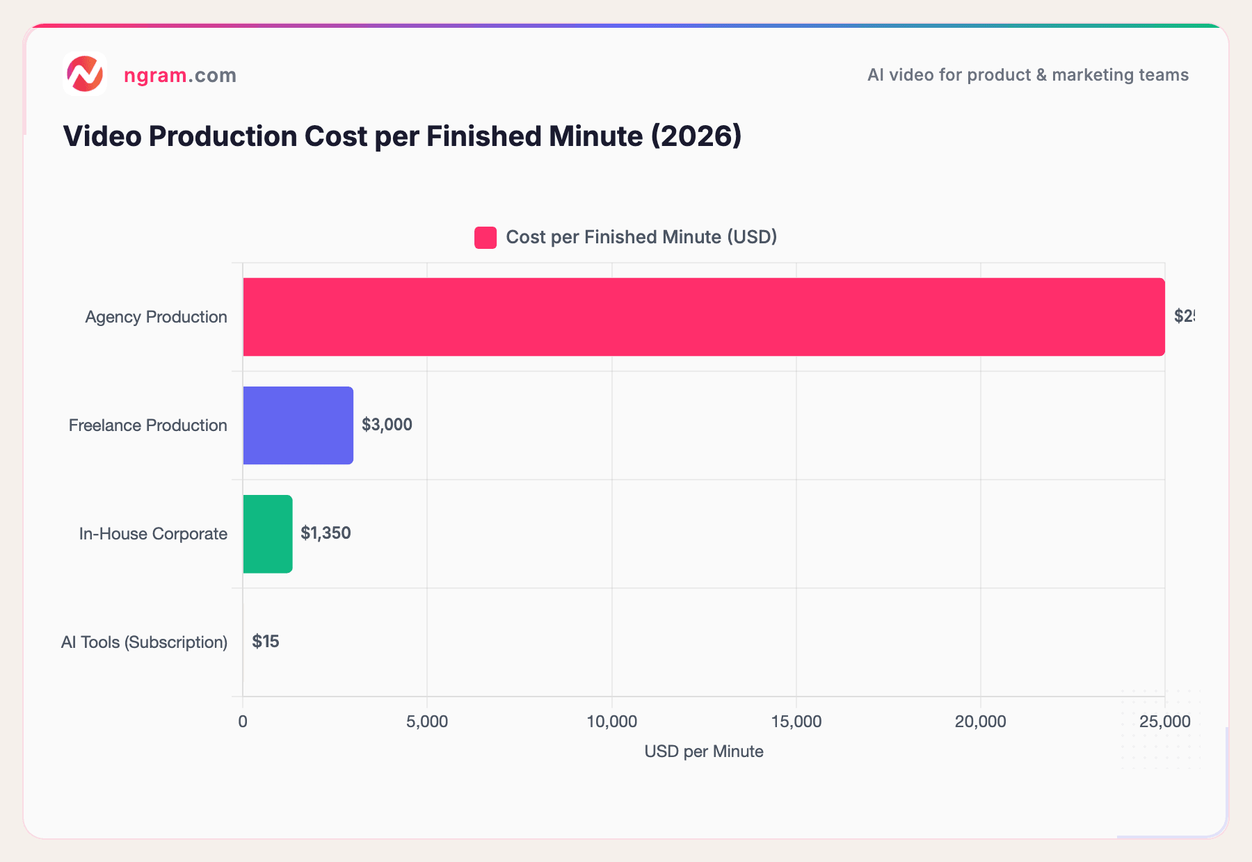Click the $15 data label
Viewport: 1252px width, 862px height.
pos(266,642)
